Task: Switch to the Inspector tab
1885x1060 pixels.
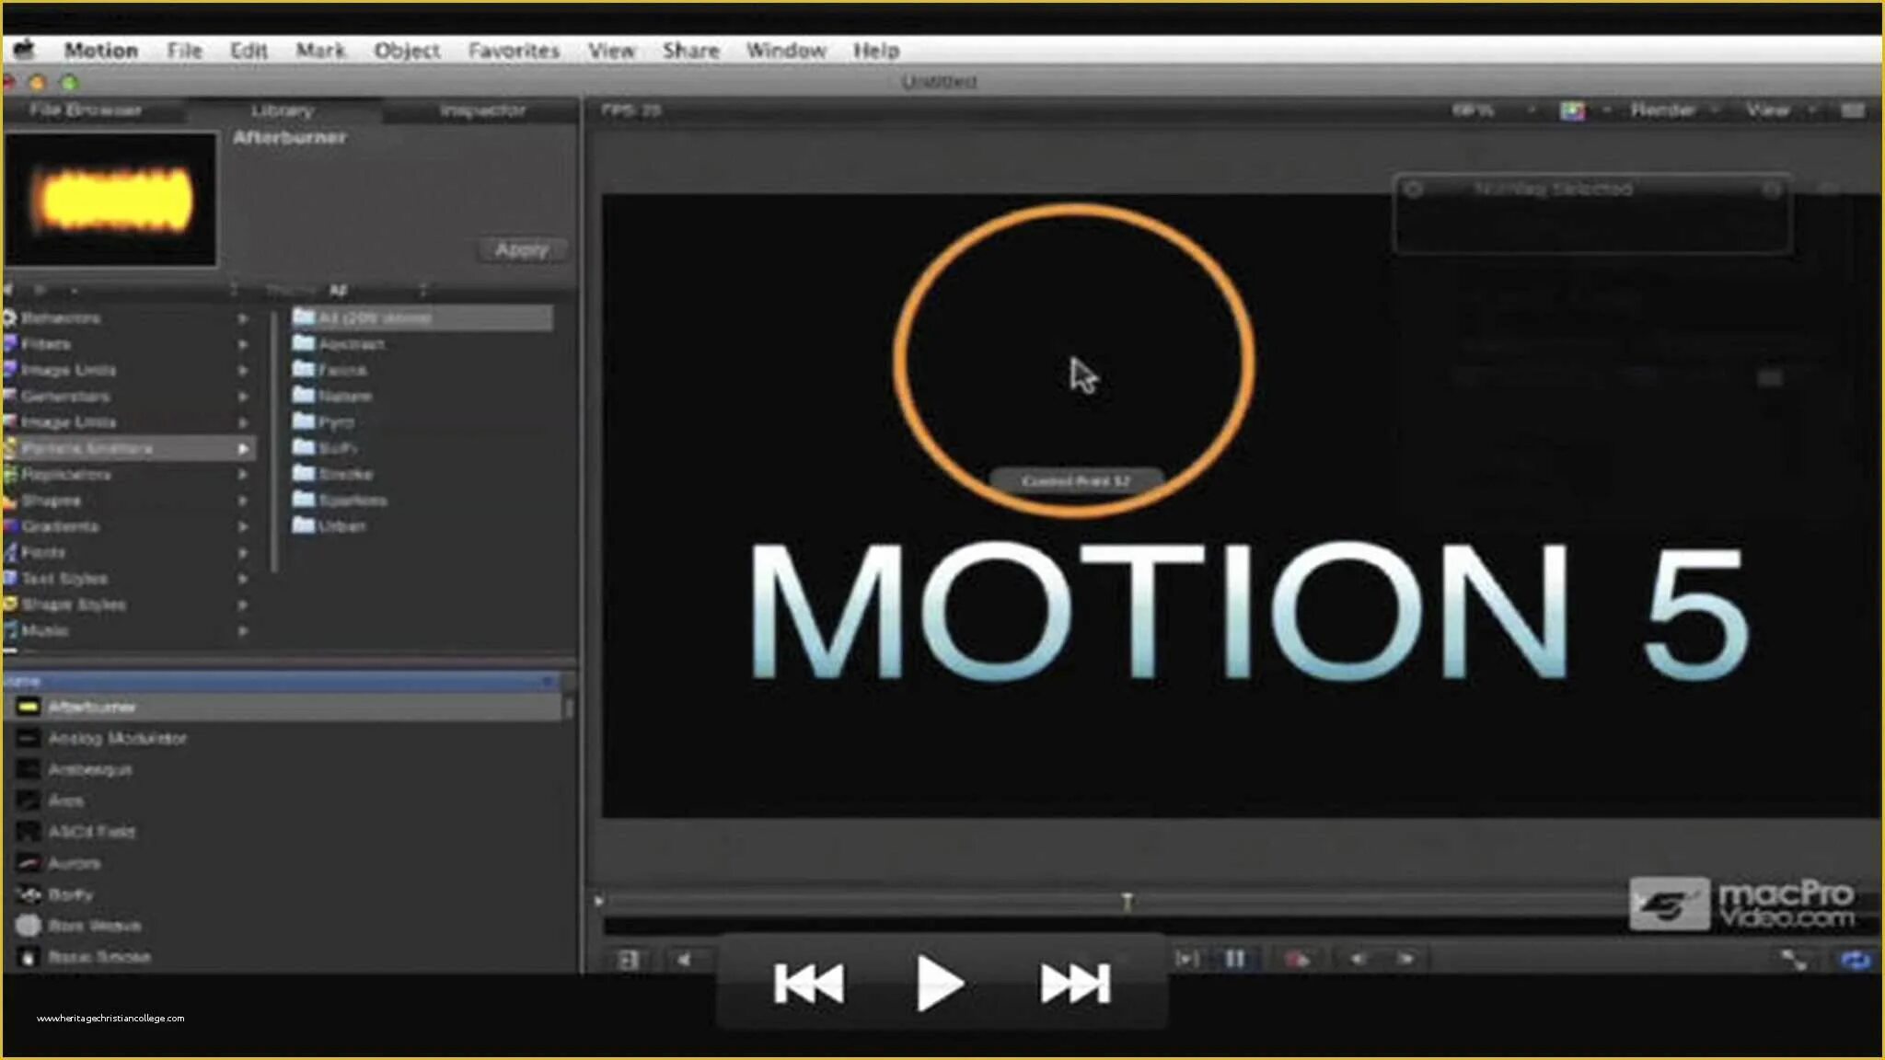Action: (482, 110)
